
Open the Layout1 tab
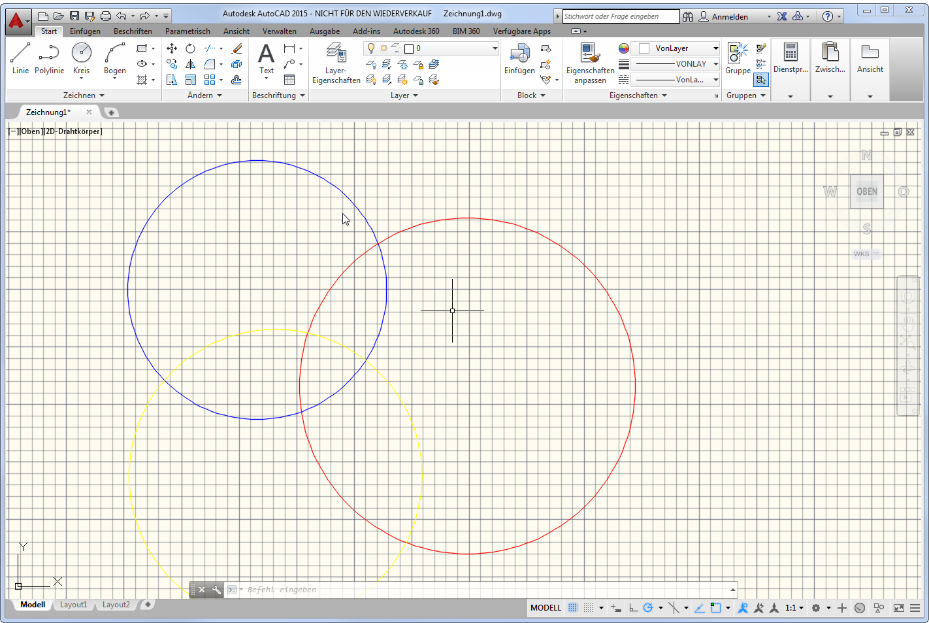tap(73, 605)
